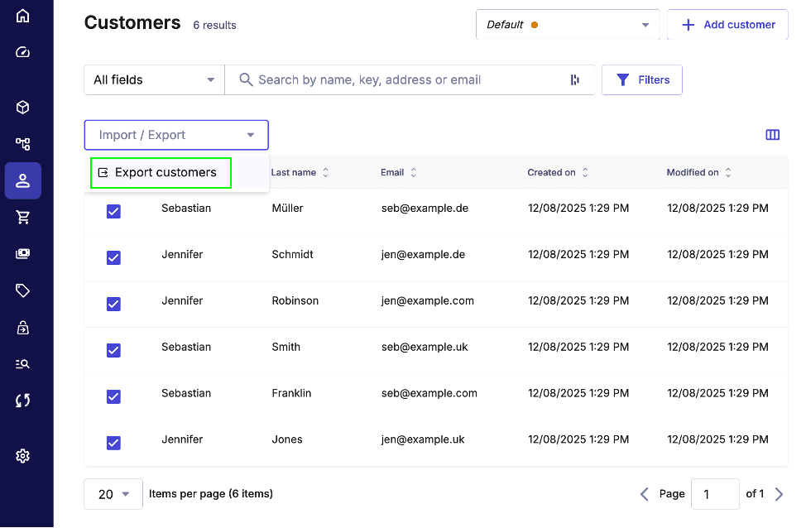This screenshot has width=806, height=528.
Task: Open Orders via the shopping cart icon
Action: click(x=22, y=217)
